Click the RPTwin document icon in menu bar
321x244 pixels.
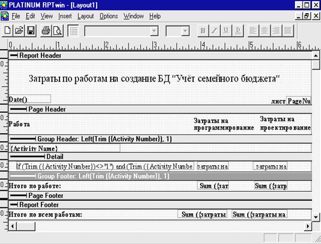click(5, 16)
